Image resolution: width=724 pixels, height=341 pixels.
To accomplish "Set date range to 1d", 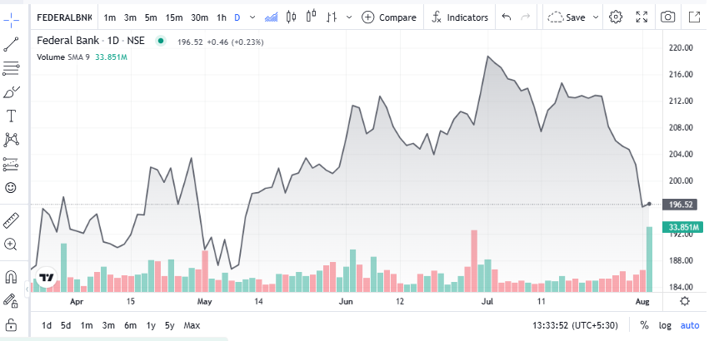I will tap(47, 325).
